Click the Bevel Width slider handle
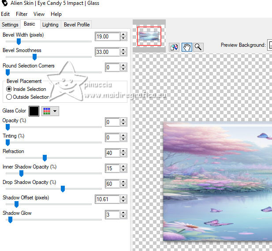 pyautogui.click(x=19, y=41)
